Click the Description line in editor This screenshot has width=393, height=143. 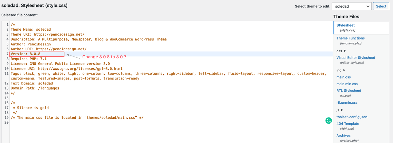89,39
